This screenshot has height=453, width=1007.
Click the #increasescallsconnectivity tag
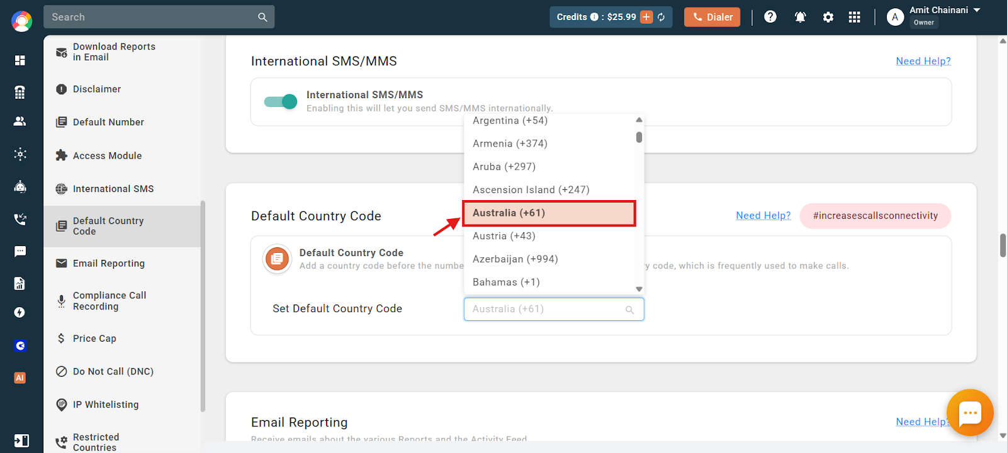(x=875, y=216)
